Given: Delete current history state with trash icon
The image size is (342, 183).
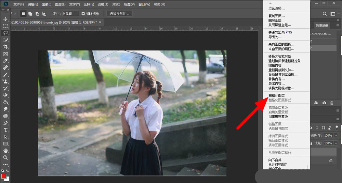Looking at the screenshot, I should point(332,103).
